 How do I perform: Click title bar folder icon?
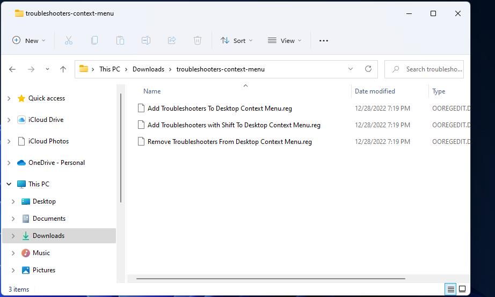coord(19,13)
